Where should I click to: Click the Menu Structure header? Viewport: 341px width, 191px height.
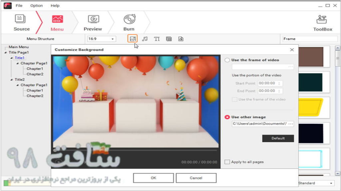click(40, 39)
